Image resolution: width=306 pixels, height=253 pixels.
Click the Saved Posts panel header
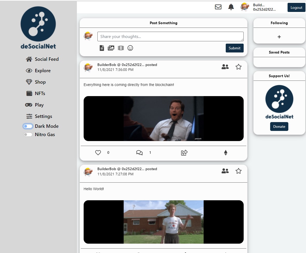click(x=279, y=52)
